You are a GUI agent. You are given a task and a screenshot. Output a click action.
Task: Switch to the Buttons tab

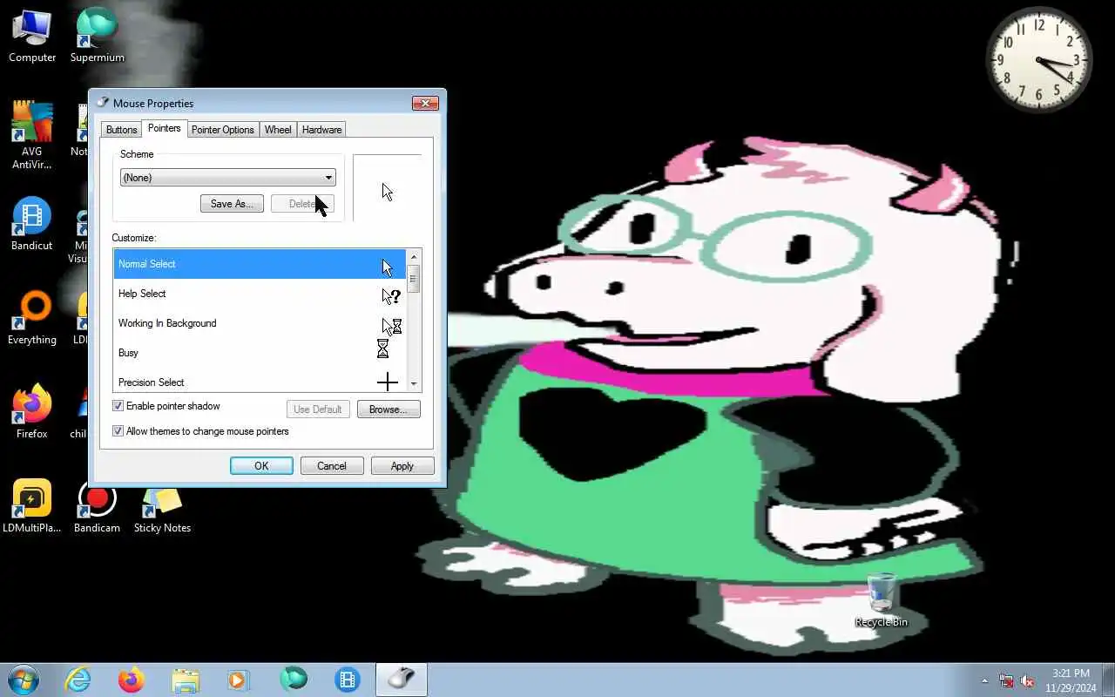click(121, 130)
